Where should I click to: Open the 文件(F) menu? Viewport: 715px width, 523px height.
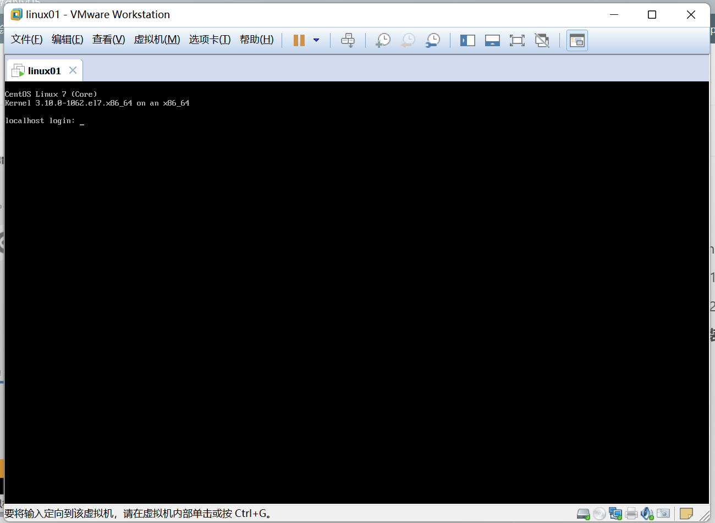point(27,40)
